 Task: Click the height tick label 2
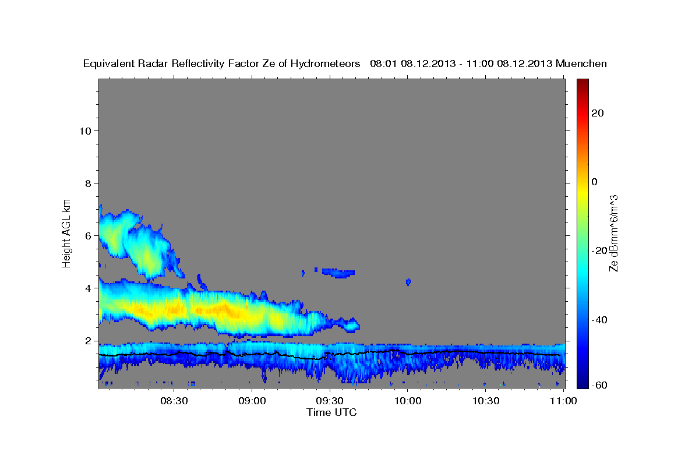pos(88,341)
